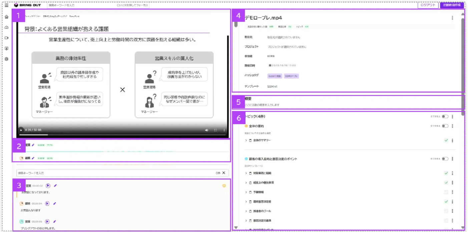Seek using the video progress bar

123,135
